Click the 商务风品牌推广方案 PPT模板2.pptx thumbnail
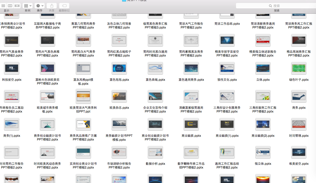This screenshot has height=183, width=316. pos(83,124)
